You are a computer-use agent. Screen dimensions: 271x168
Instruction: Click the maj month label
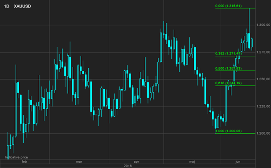tap(192, 162)
